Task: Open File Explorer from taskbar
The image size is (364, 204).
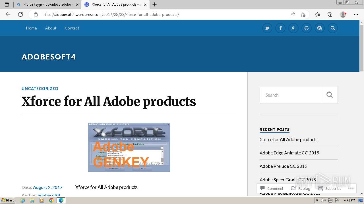Action: (x=32, y=200)
